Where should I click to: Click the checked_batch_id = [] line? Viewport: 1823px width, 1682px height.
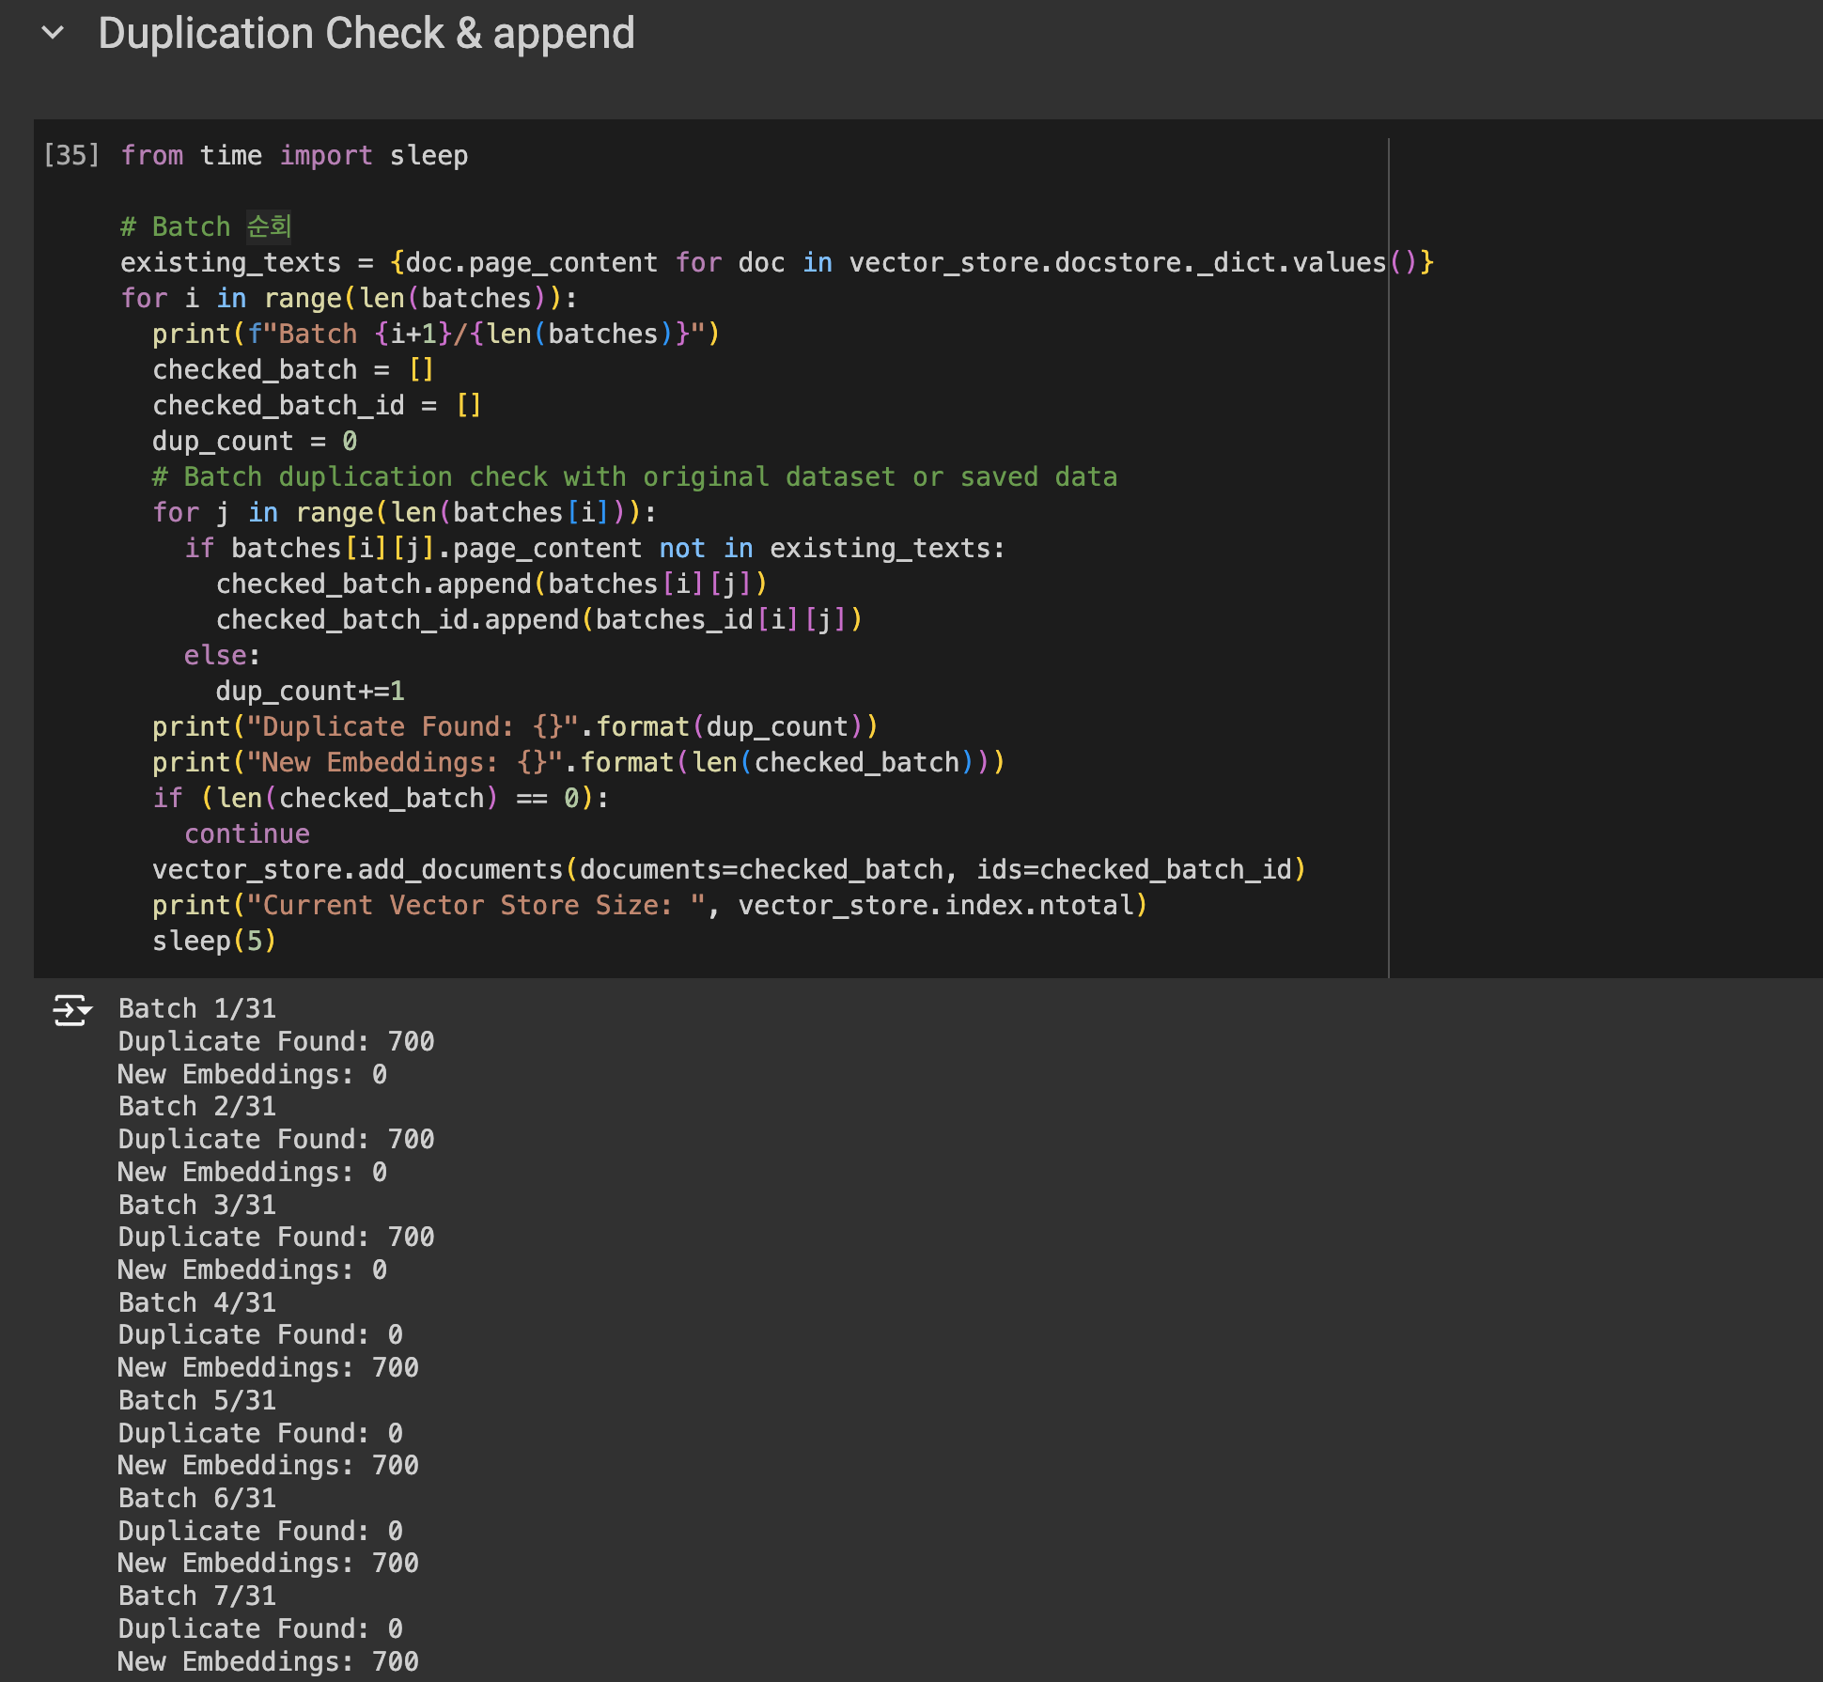[317, 405]
